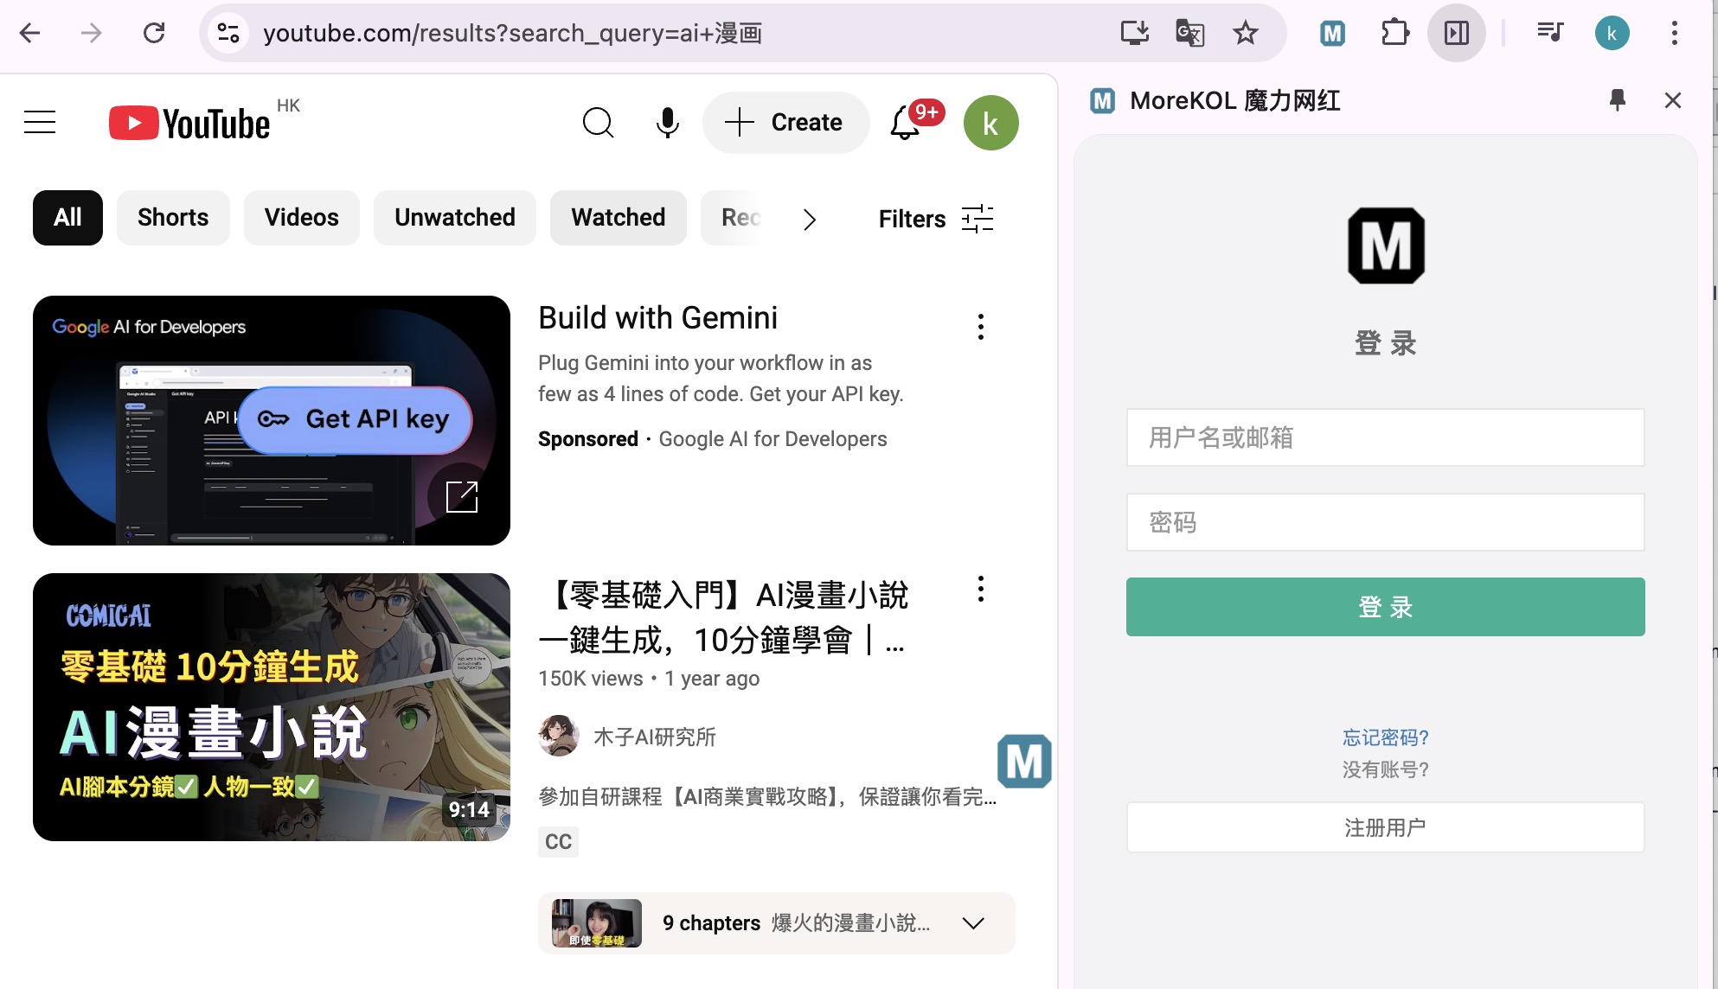The image size is (1718, 989).
Task: Open the Build with Gemini ad title
Action: pyautogui.click(x=657, y=318)
